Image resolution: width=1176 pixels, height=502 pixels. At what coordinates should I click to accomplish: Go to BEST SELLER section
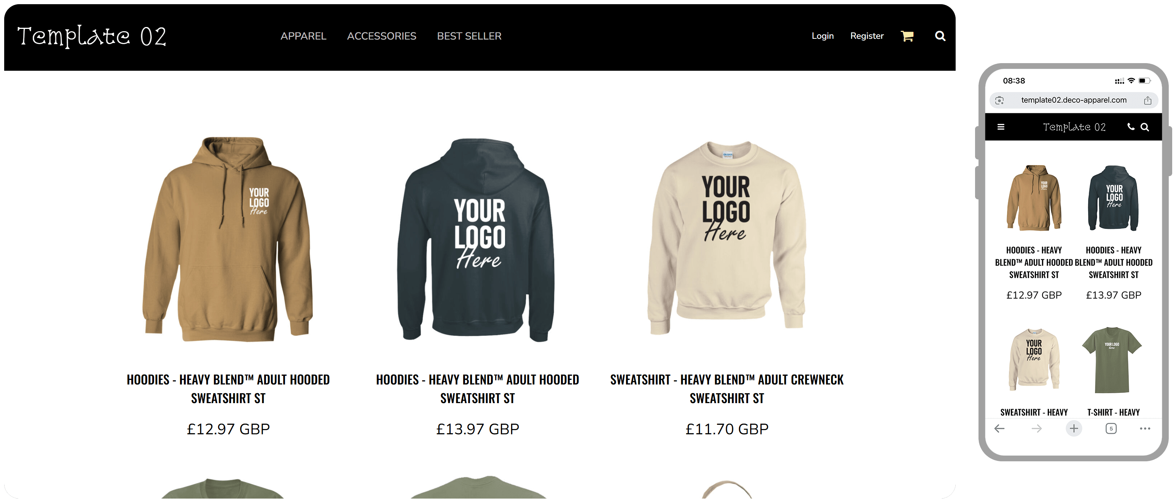pyautogui.click(x=469, y=36)
